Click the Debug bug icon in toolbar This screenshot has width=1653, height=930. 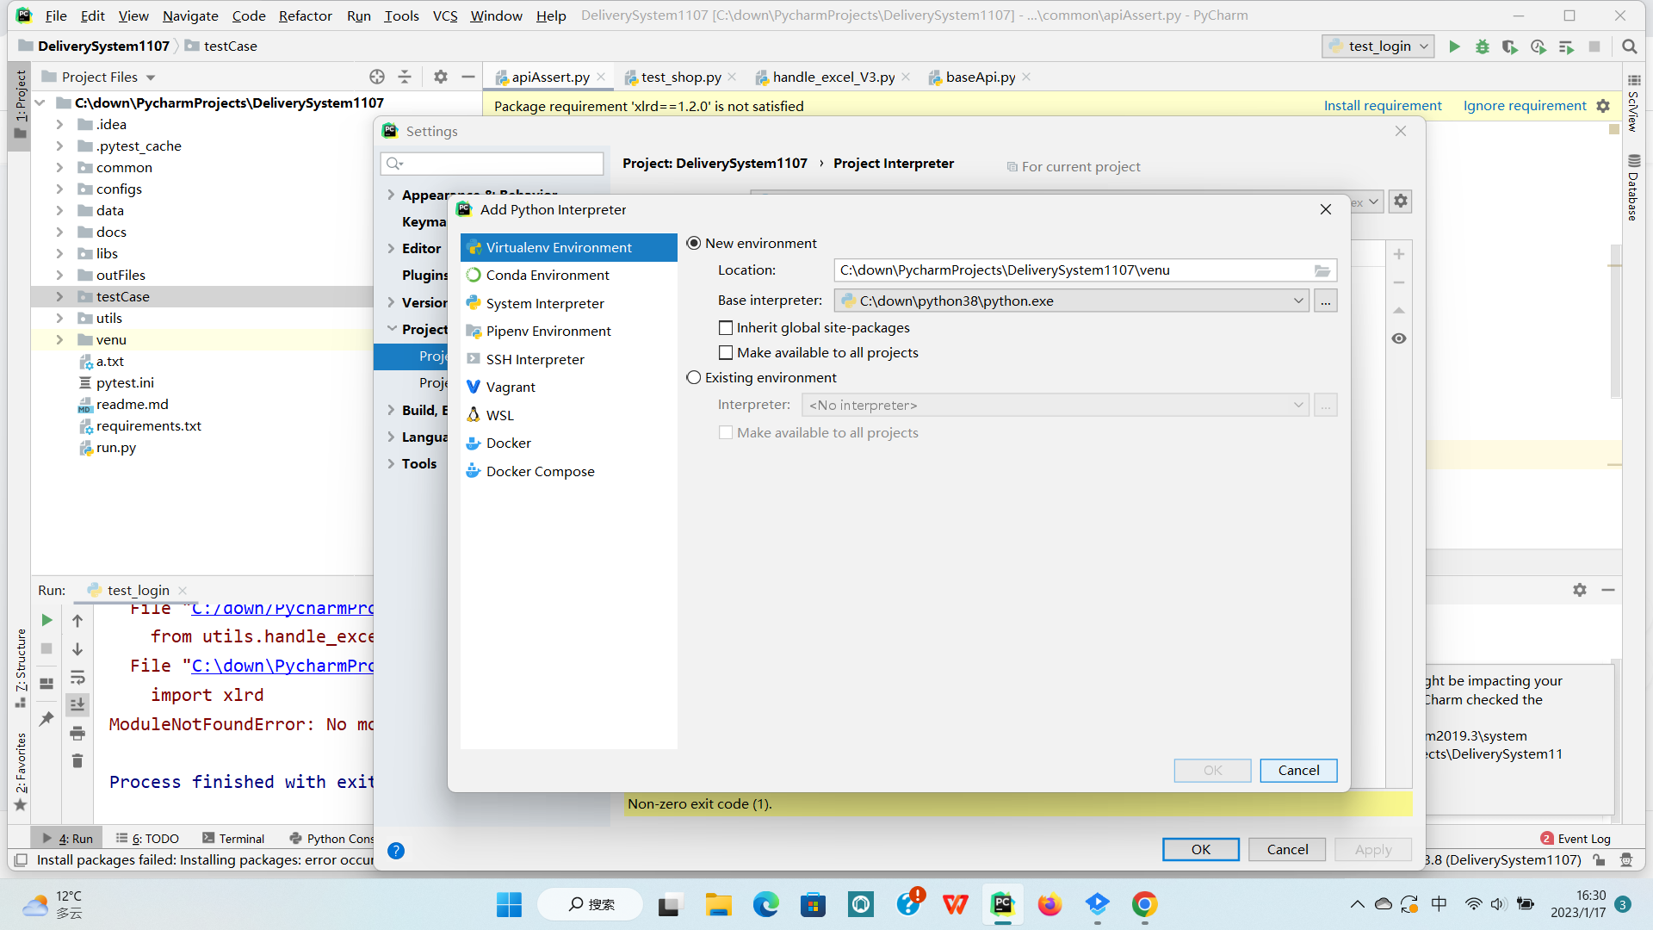(x=1482, y=46)
